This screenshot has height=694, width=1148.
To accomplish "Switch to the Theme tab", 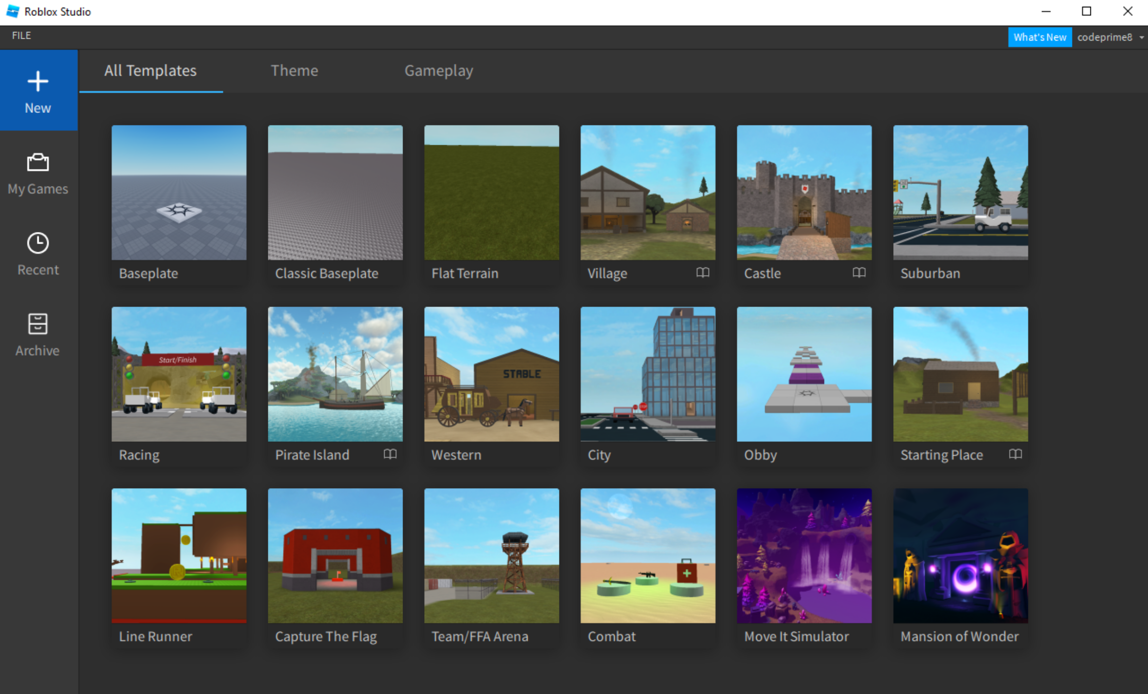I will (294, 71).
